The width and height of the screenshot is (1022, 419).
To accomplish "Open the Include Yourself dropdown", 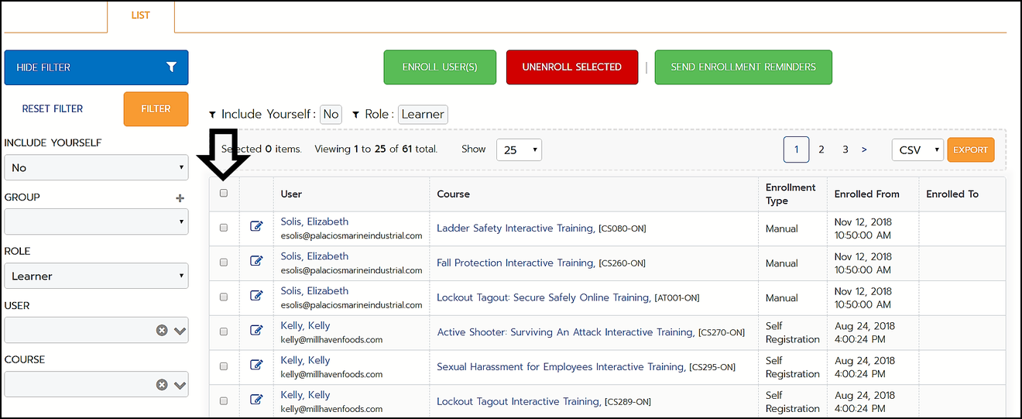I will click(x=96, y=167).
